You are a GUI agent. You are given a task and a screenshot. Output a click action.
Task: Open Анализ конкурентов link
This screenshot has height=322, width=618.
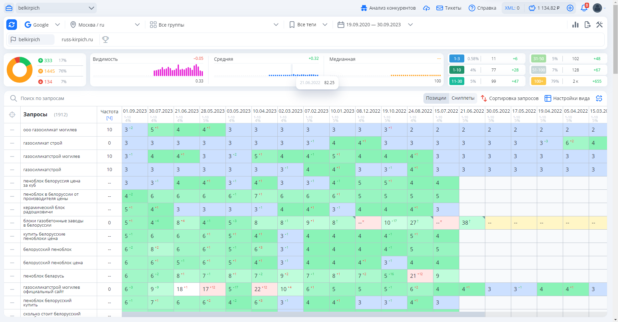388,8
